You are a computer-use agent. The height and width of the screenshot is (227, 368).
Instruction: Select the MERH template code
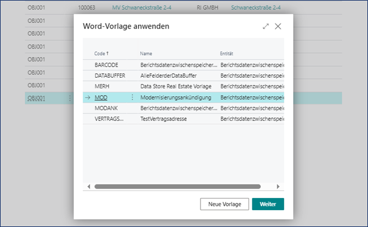click(x=102, y=87)
